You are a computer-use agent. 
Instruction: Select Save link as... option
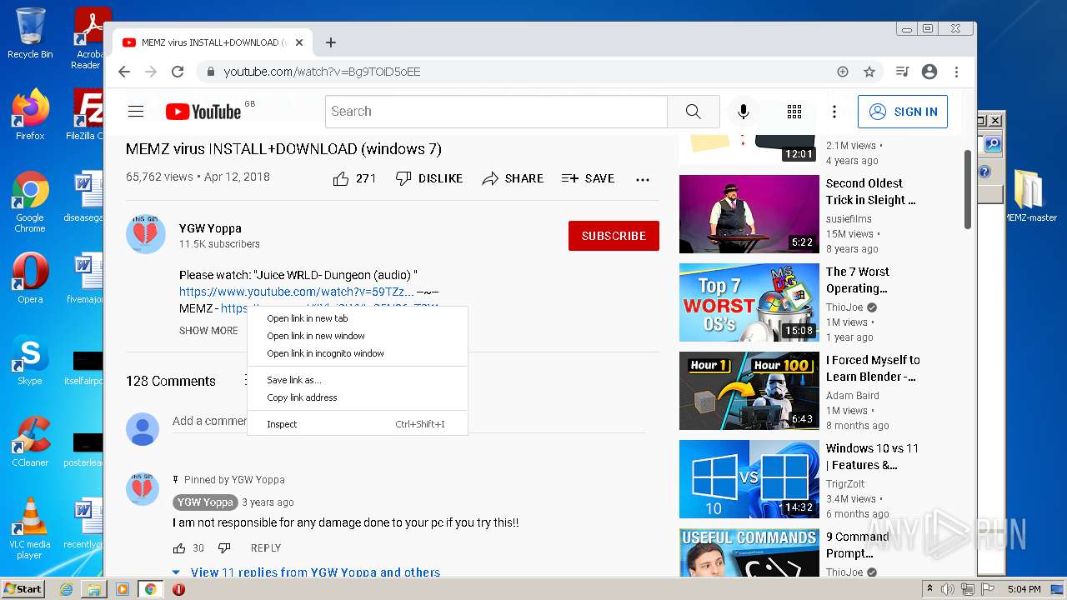point(358,380)
